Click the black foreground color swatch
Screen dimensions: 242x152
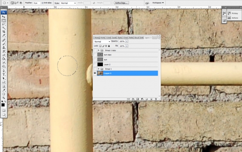coord(3,105)
